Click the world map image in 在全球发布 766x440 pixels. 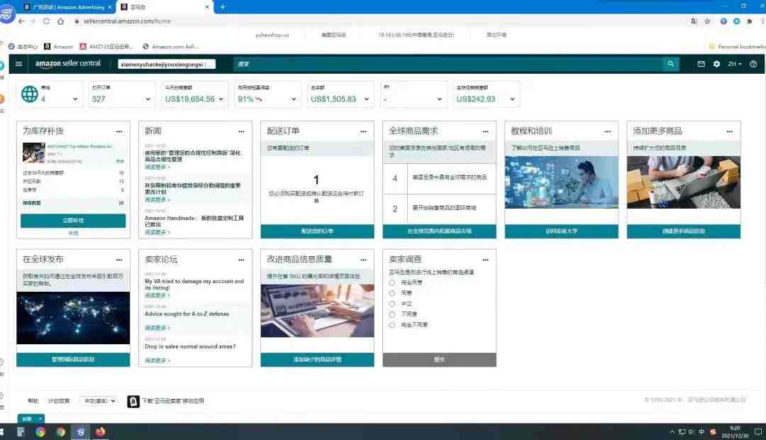[x=73, y=318]
